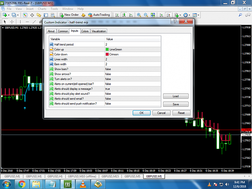Open the Charts menu

[42, 9]
